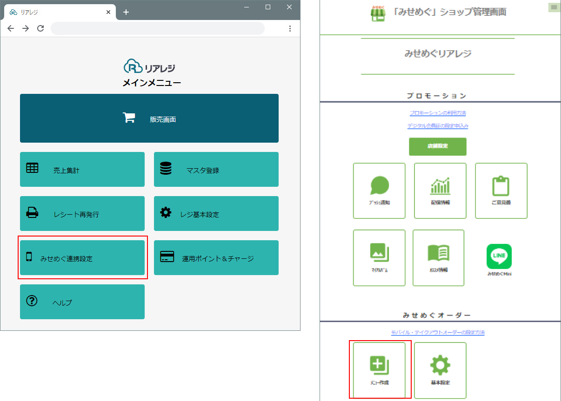Image resolution: width=561 pixels, height=401 pixels.
Task: Click the プロモーション section title
Action: pos(436,96)
